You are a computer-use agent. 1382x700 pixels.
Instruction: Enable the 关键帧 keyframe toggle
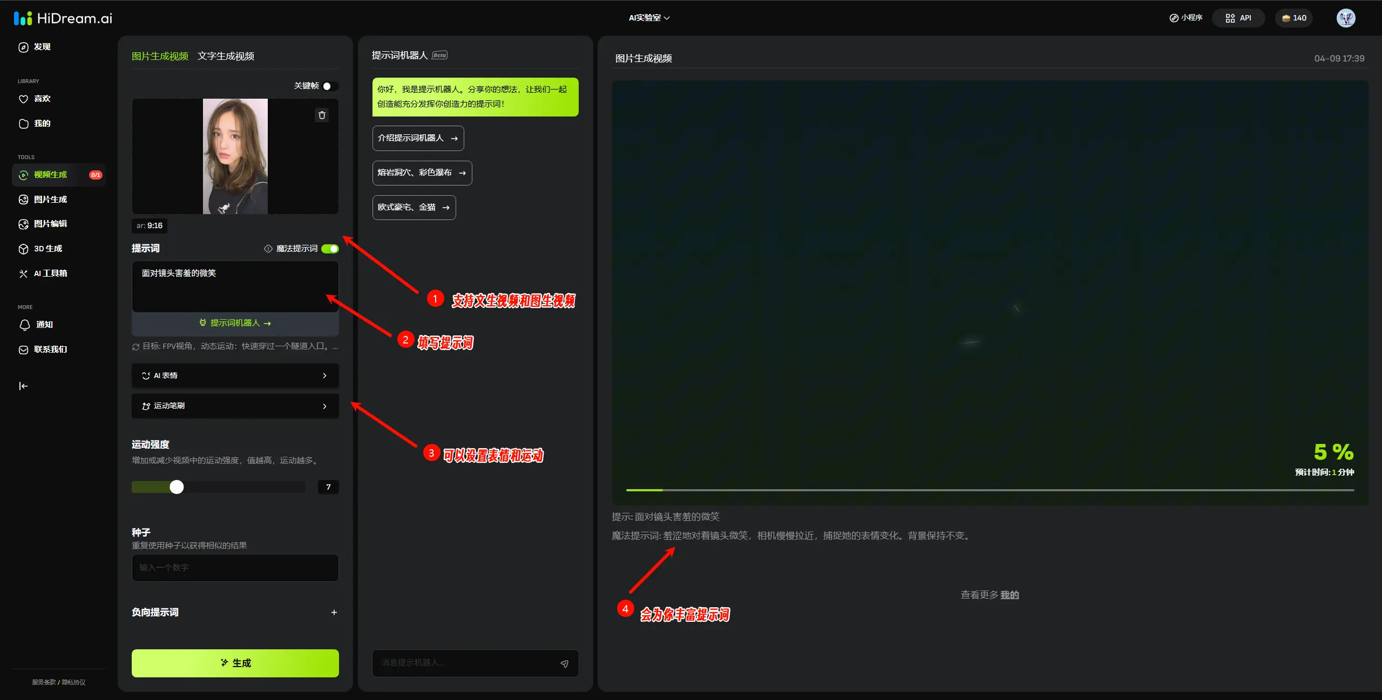(330, 86)
